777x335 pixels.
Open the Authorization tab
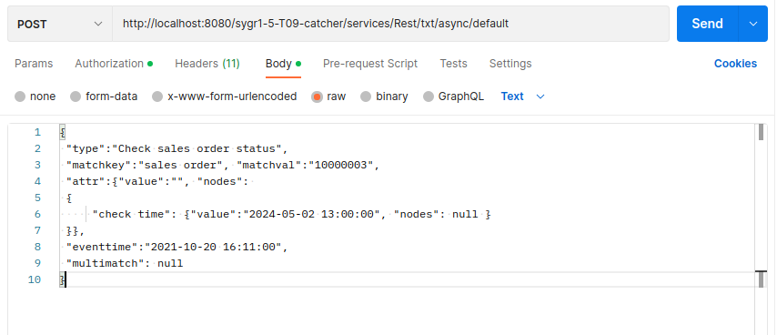(x=114, y=64)
